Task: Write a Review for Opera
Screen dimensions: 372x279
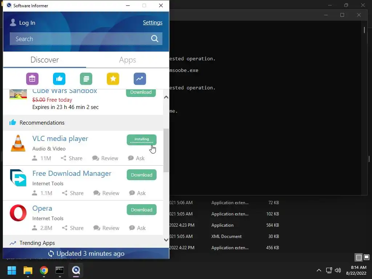Action: click(x=106, y=228)
